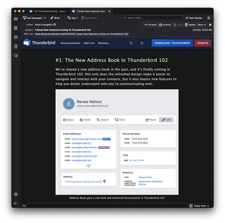
Task: Click Alyson Bree relation link
Action: tap(145, 177)
